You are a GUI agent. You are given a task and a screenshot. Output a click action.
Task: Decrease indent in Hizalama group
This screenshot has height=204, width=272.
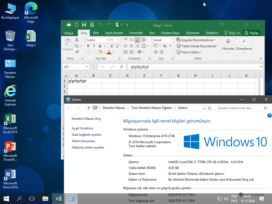tap(126, 52)
